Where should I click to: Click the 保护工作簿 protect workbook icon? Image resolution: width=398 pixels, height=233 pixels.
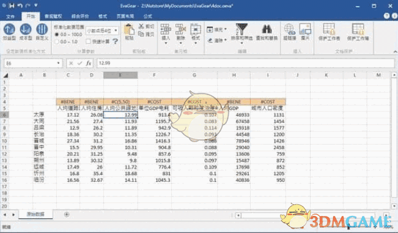[x=358, y=29]
